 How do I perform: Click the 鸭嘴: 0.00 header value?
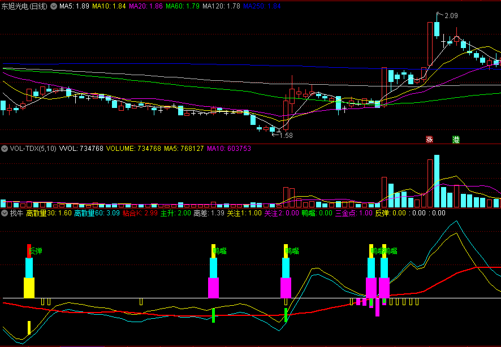[317, 213]
